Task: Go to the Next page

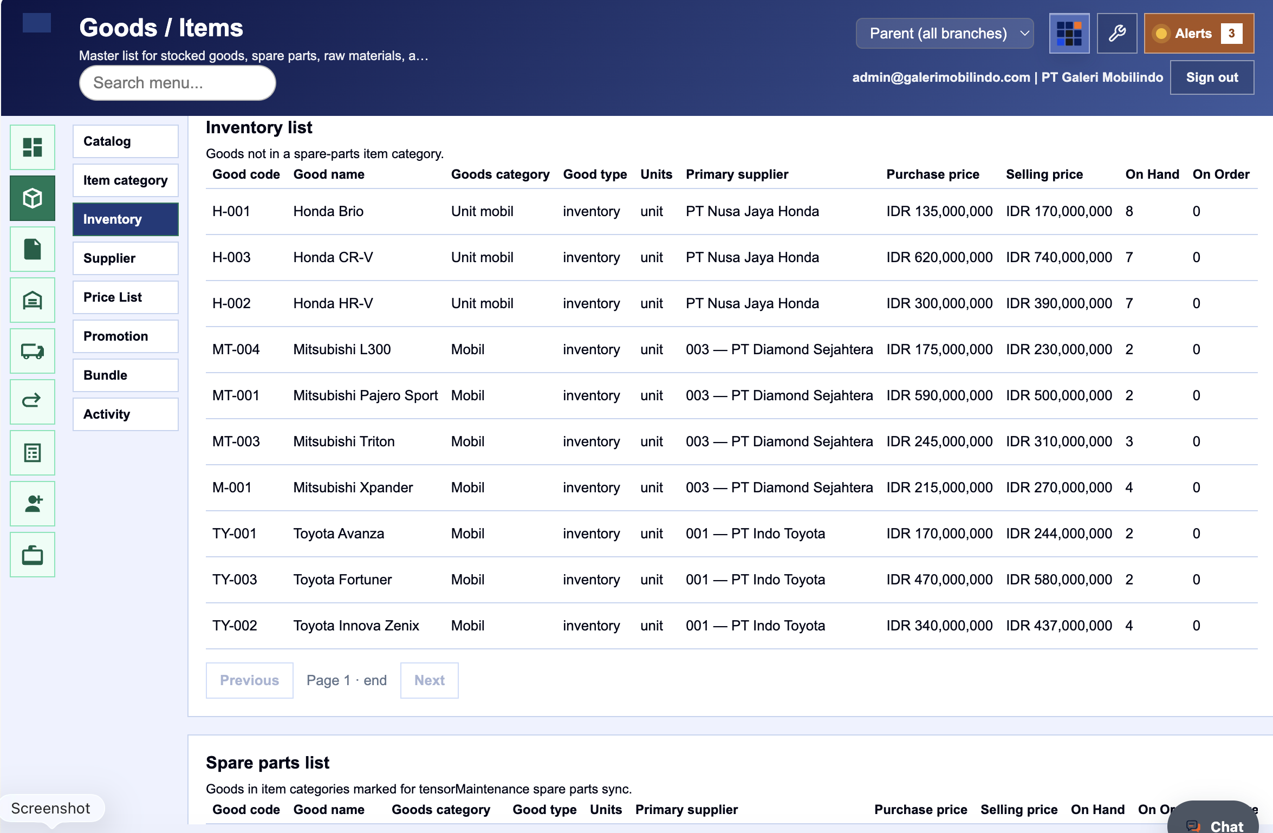Action: (x=429, y=680)
